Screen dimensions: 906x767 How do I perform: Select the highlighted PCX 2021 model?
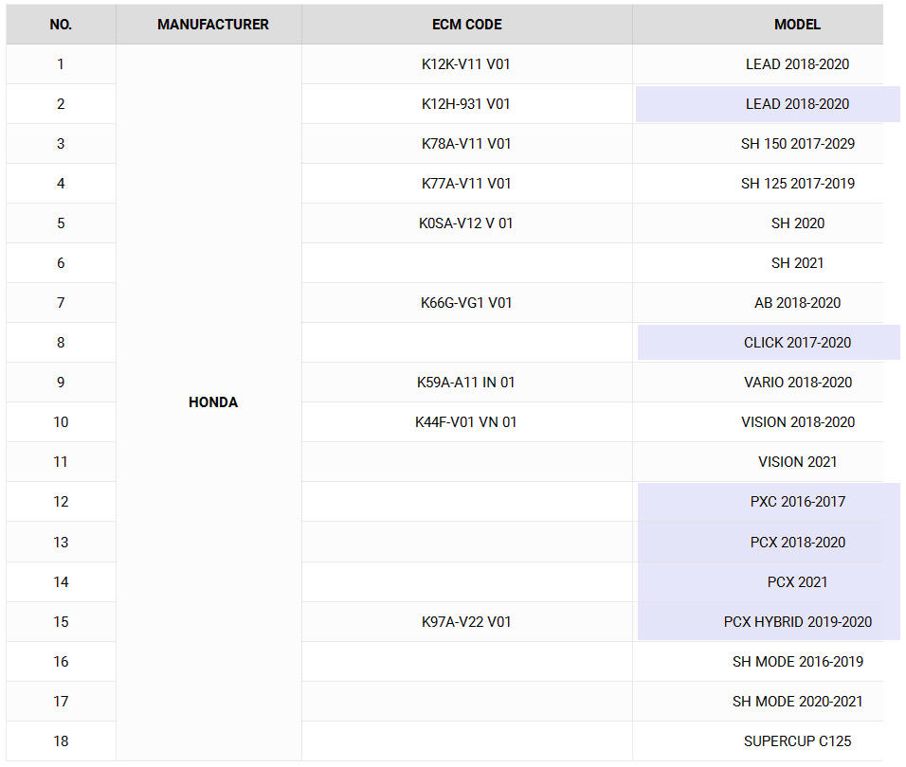(797, 582)
